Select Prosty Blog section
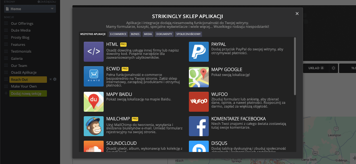This screenshot has width=356, height=164. tap(20, 38)
